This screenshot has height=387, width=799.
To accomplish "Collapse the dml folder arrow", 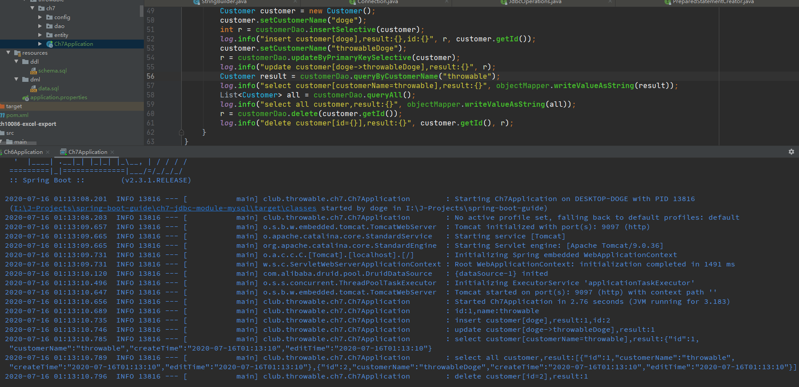I will pyautogui.click(x=16, y=80).
